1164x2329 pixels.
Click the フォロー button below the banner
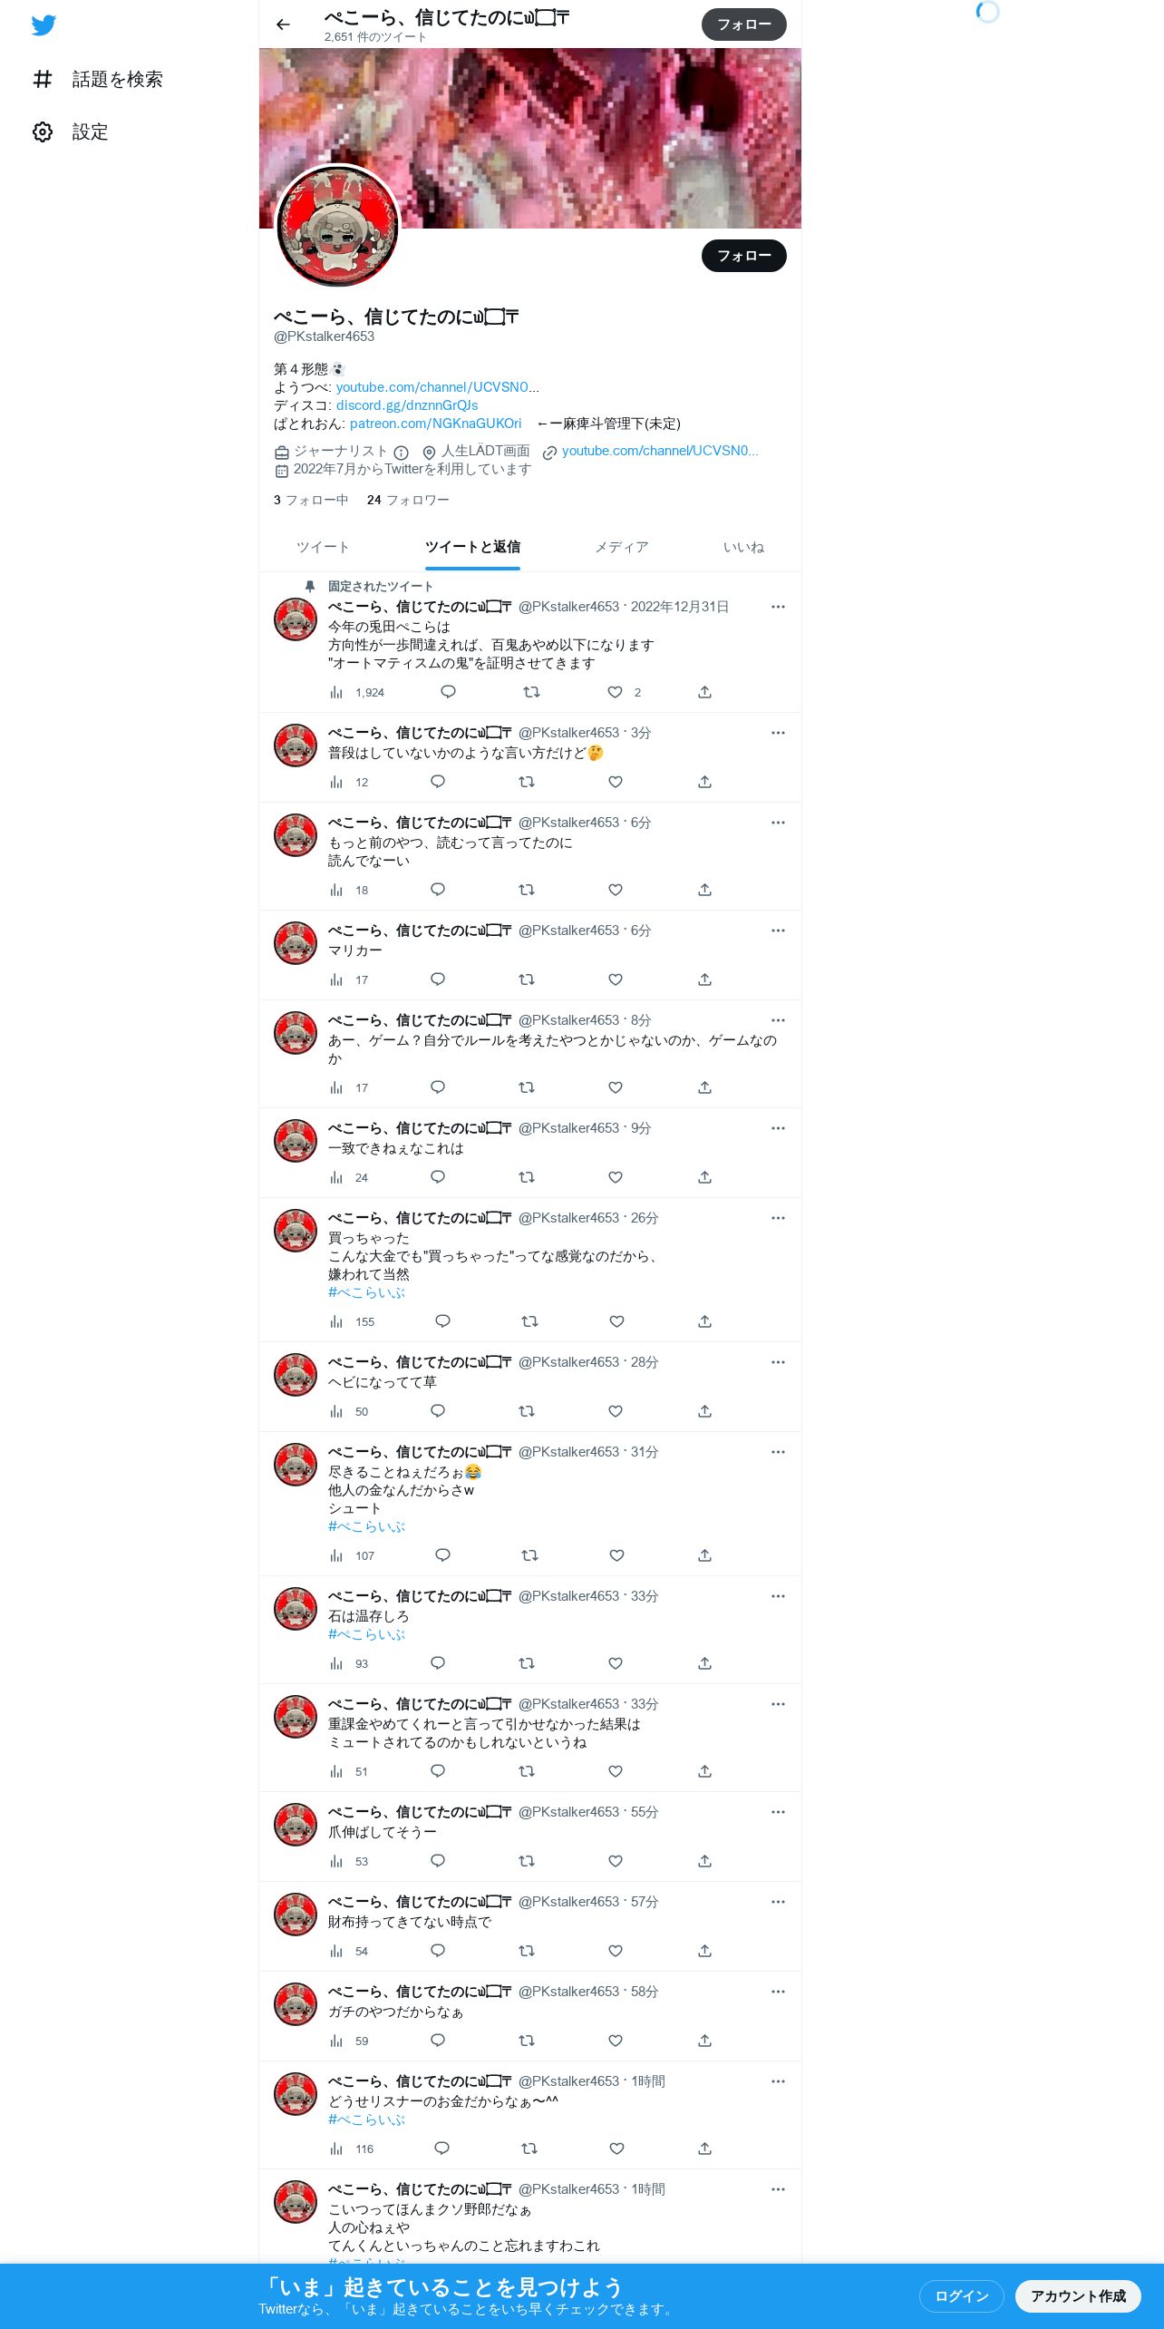(x=744, y=256)
